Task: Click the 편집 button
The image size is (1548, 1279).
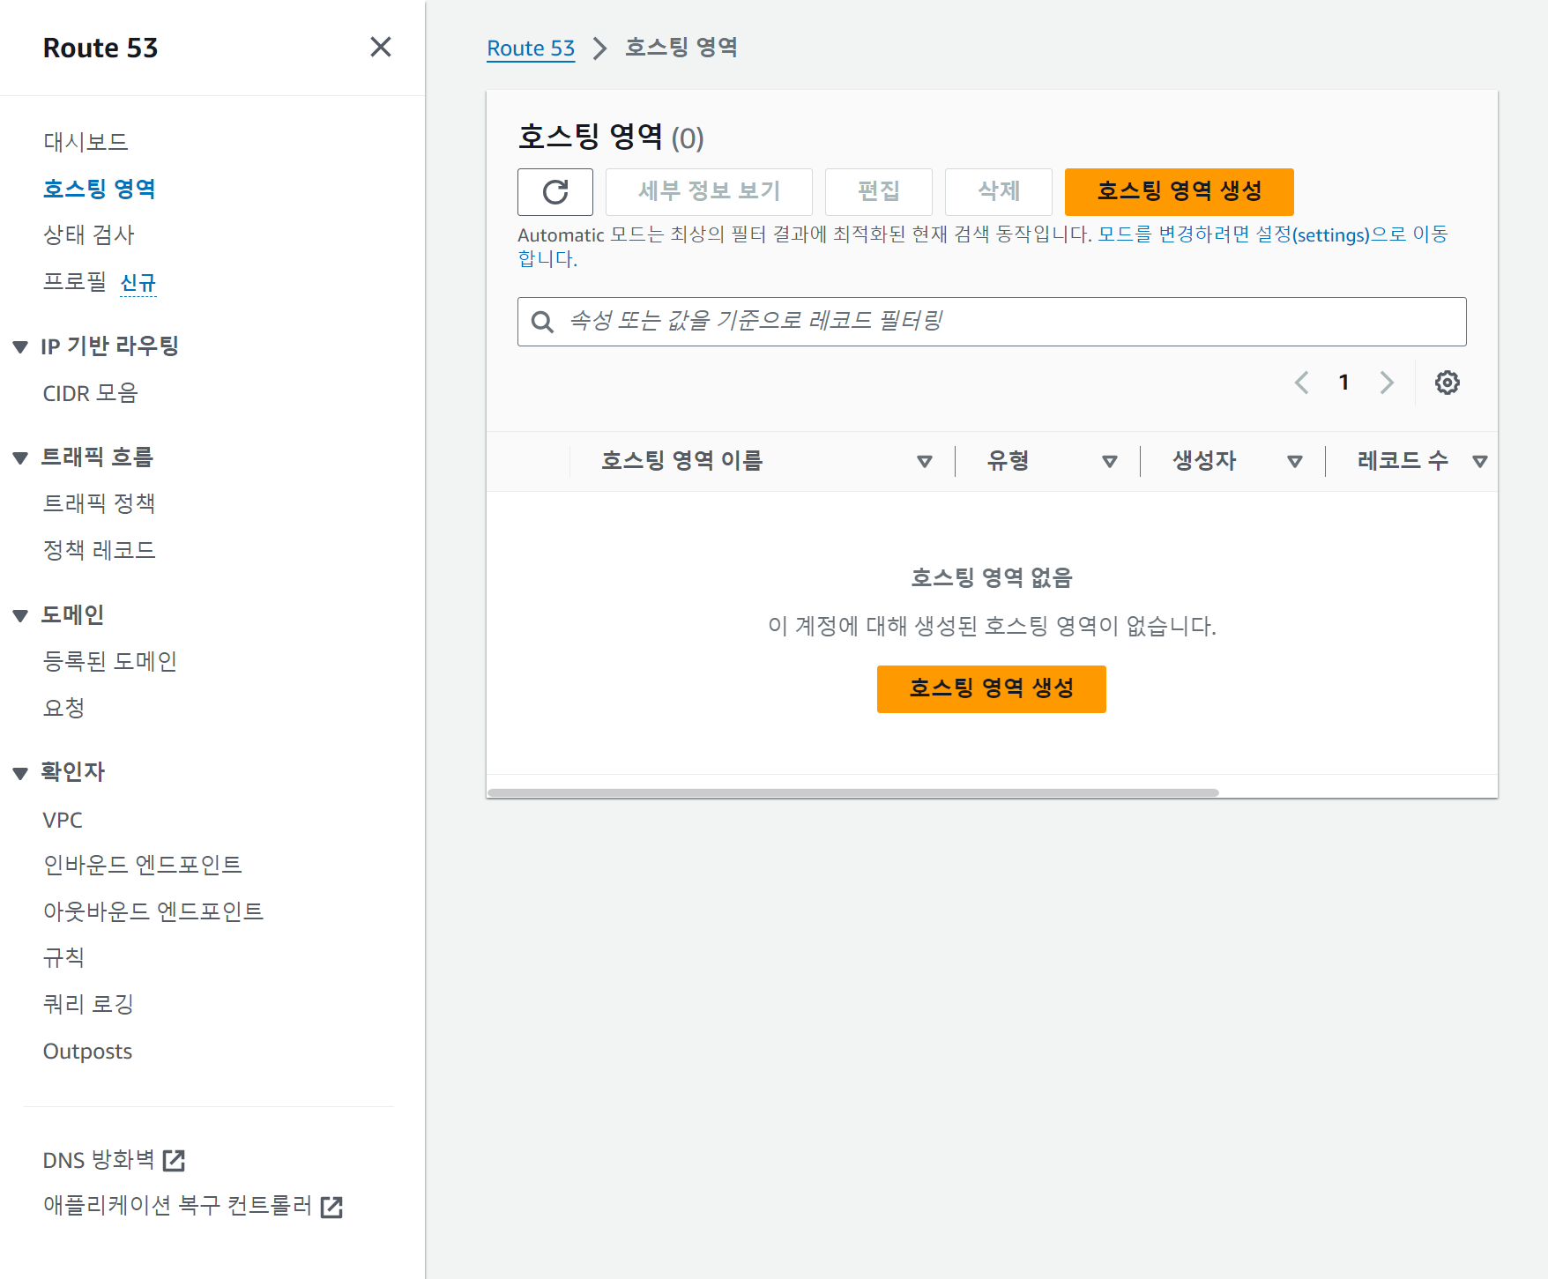Action: [879, 191]
